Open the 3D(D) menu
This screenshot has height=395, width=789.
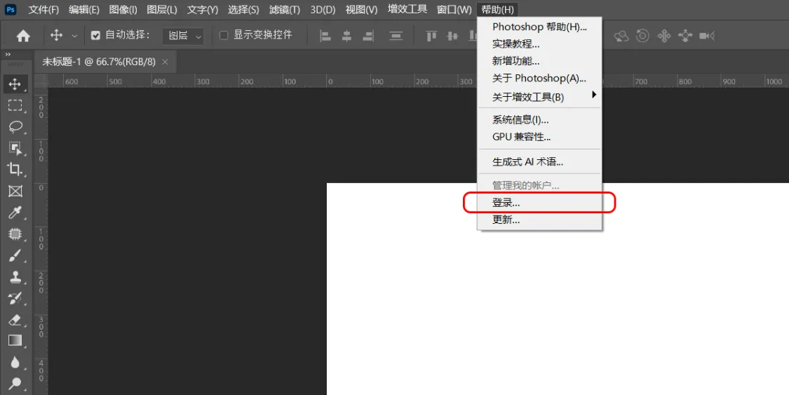[323, 10]
